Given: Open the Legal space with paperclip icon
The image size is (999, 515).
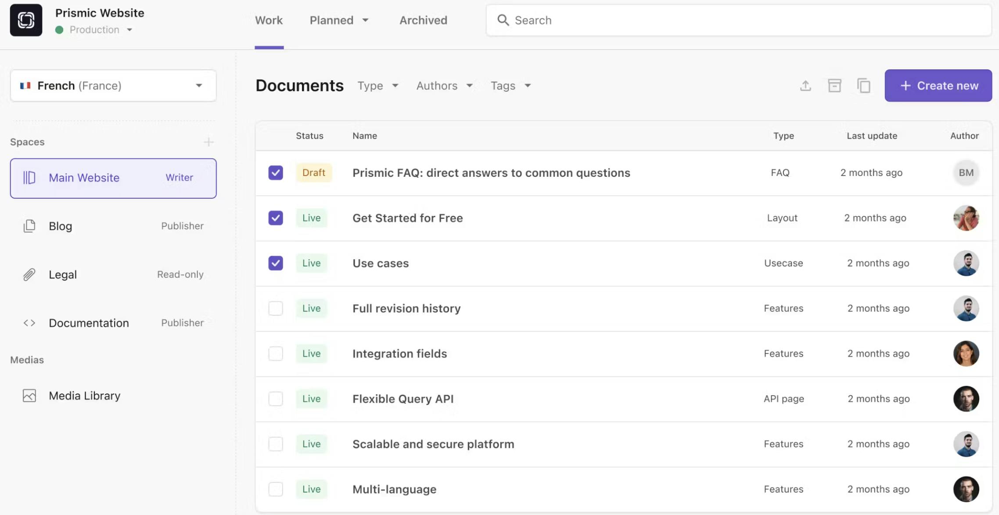Looking at the screenshot, I should (x=63, y=275).
